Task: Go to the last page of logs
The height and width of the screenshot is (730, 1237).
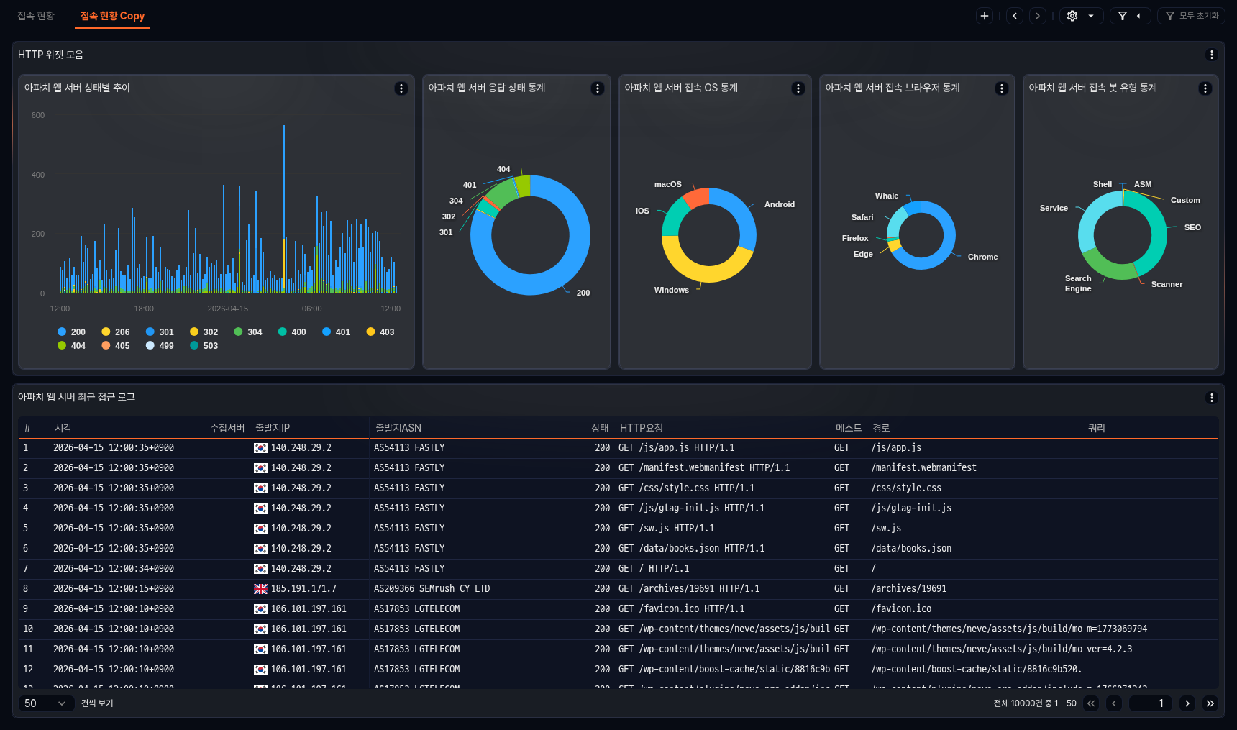Action: (x=1210, y=703)
